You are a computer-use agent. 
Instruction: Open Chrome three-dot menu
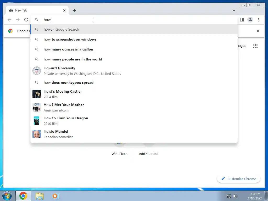pos(259,20)
